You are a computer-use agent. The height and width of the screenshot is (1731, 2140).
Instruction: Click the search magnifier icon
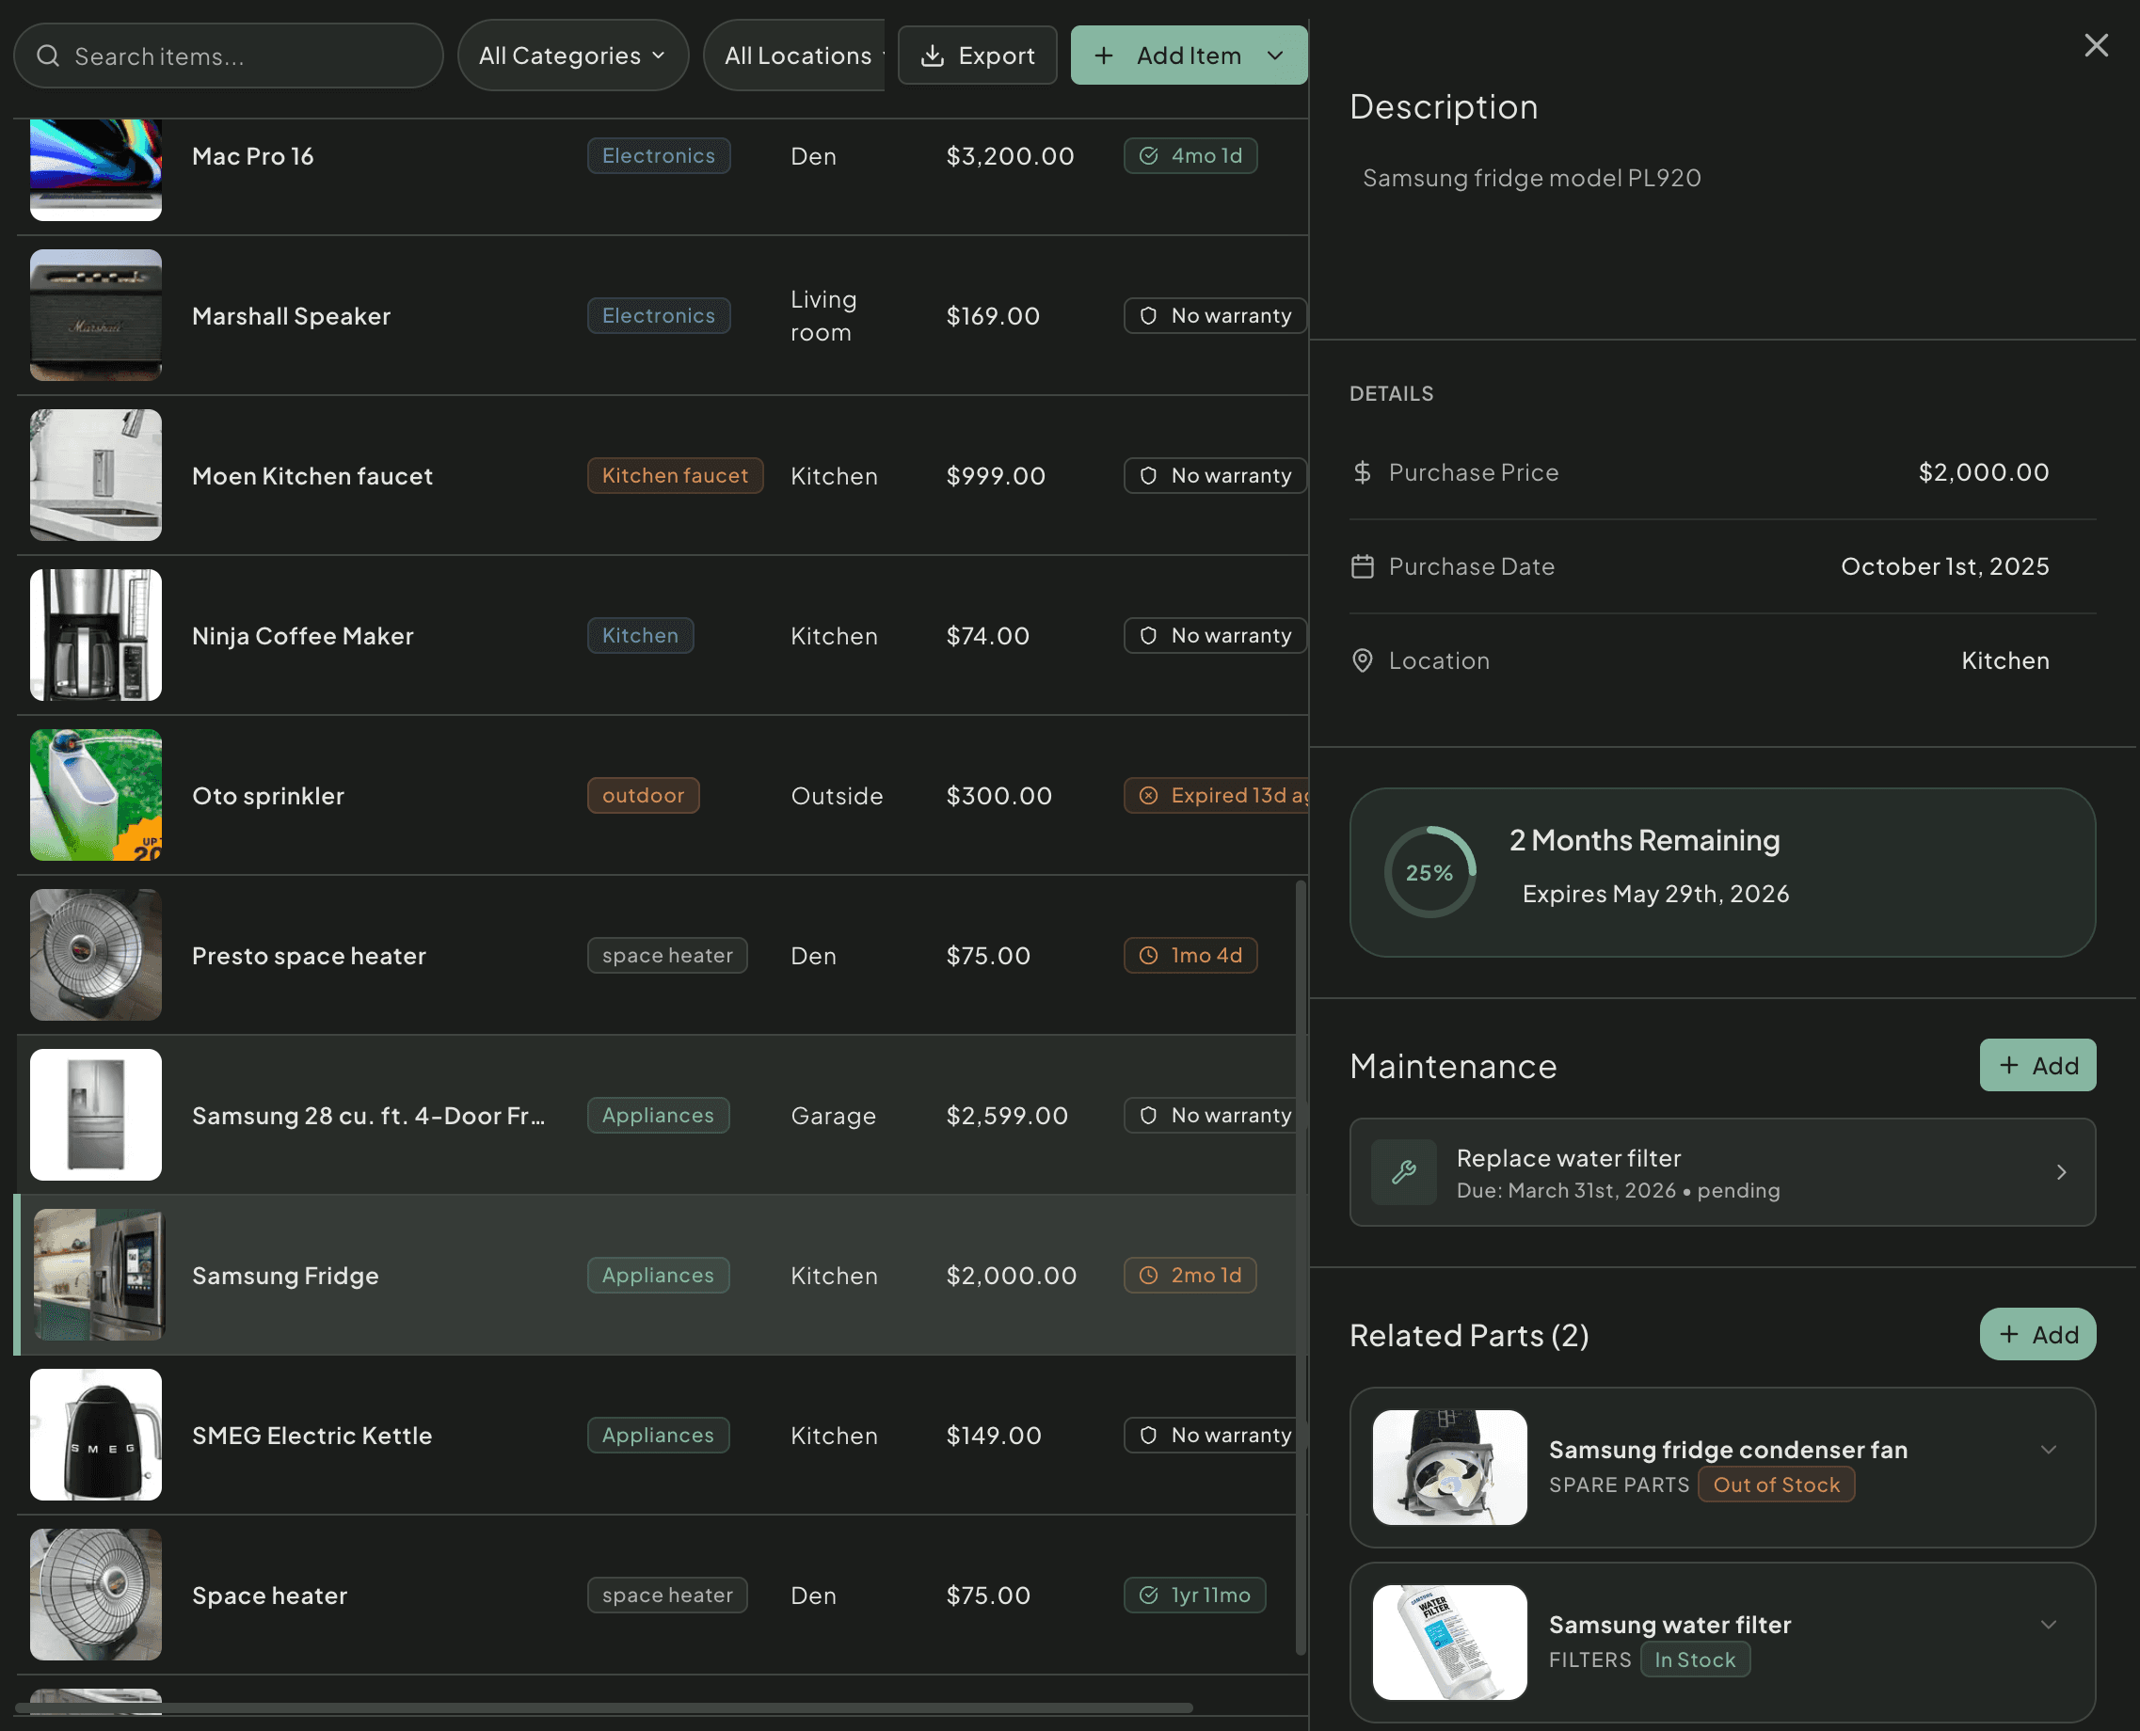48,56
